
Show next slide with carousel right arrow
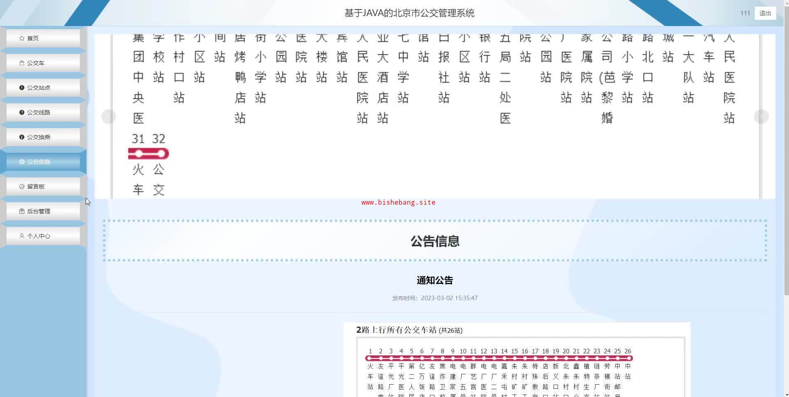point(761,117)
